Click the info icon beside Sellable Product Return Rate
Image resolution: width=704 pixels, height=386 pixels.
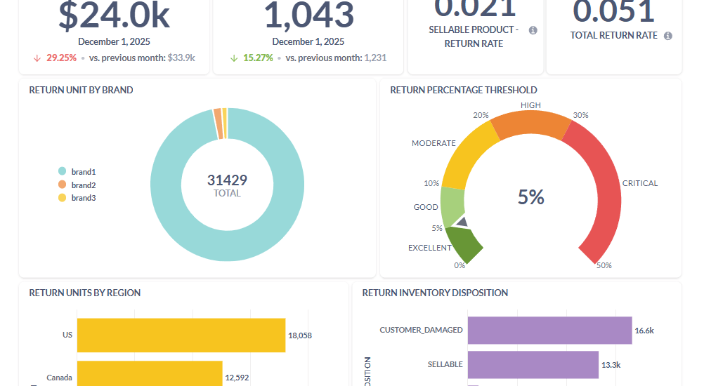(533, 30)
